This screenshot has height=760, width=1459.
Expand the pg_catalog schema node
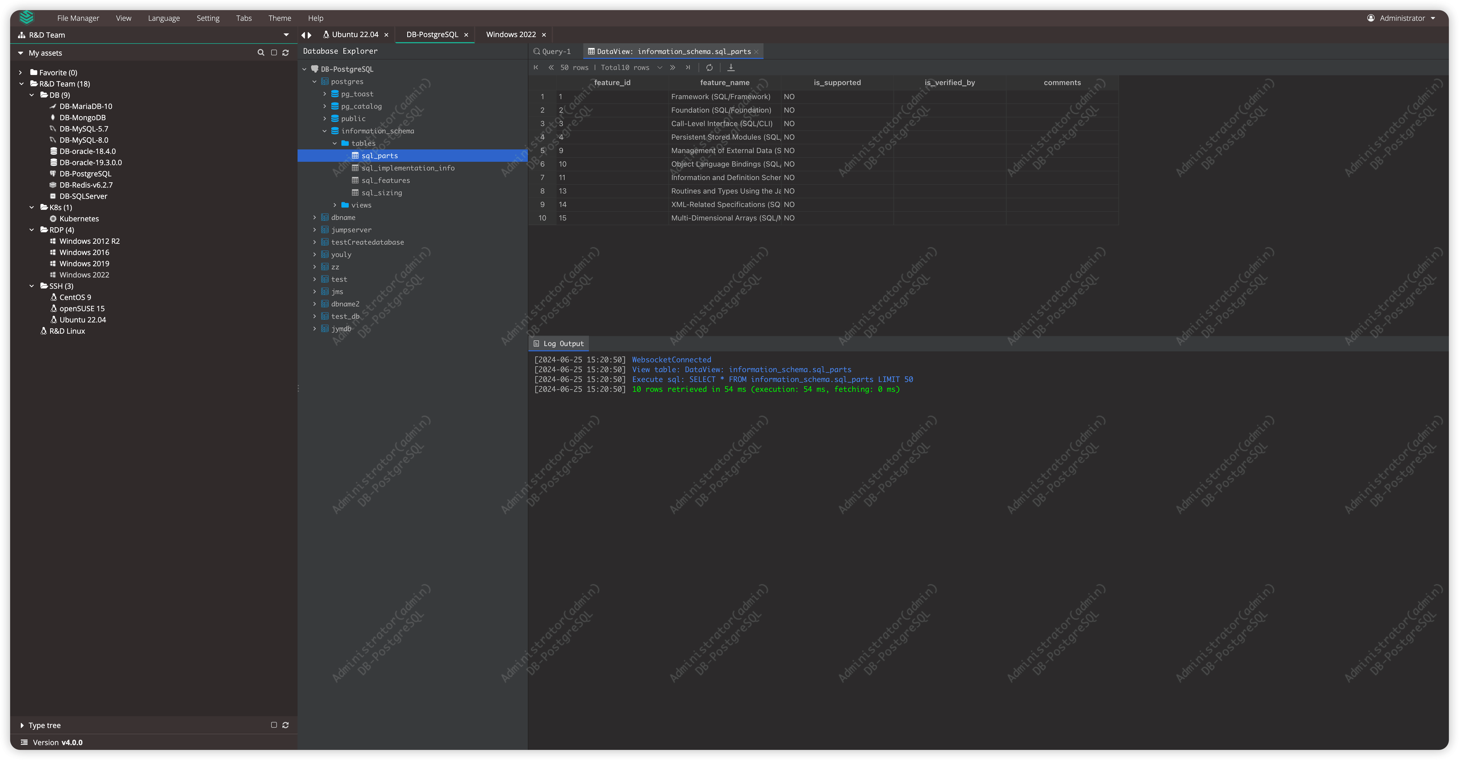pyautogui.click(x=324, y=106)
